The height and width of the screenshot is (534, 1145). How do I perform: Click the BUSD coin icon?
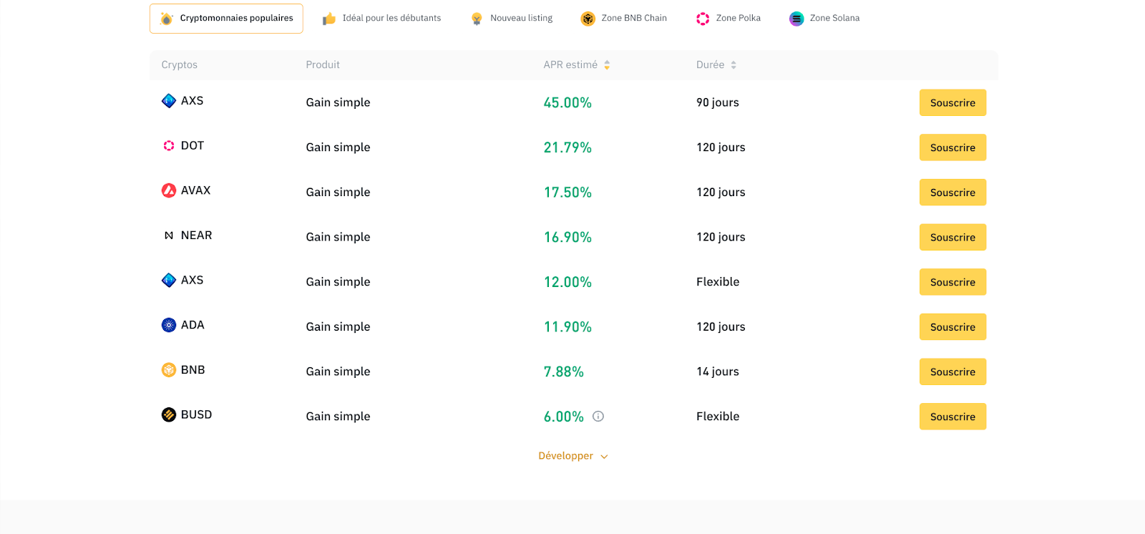169,414
